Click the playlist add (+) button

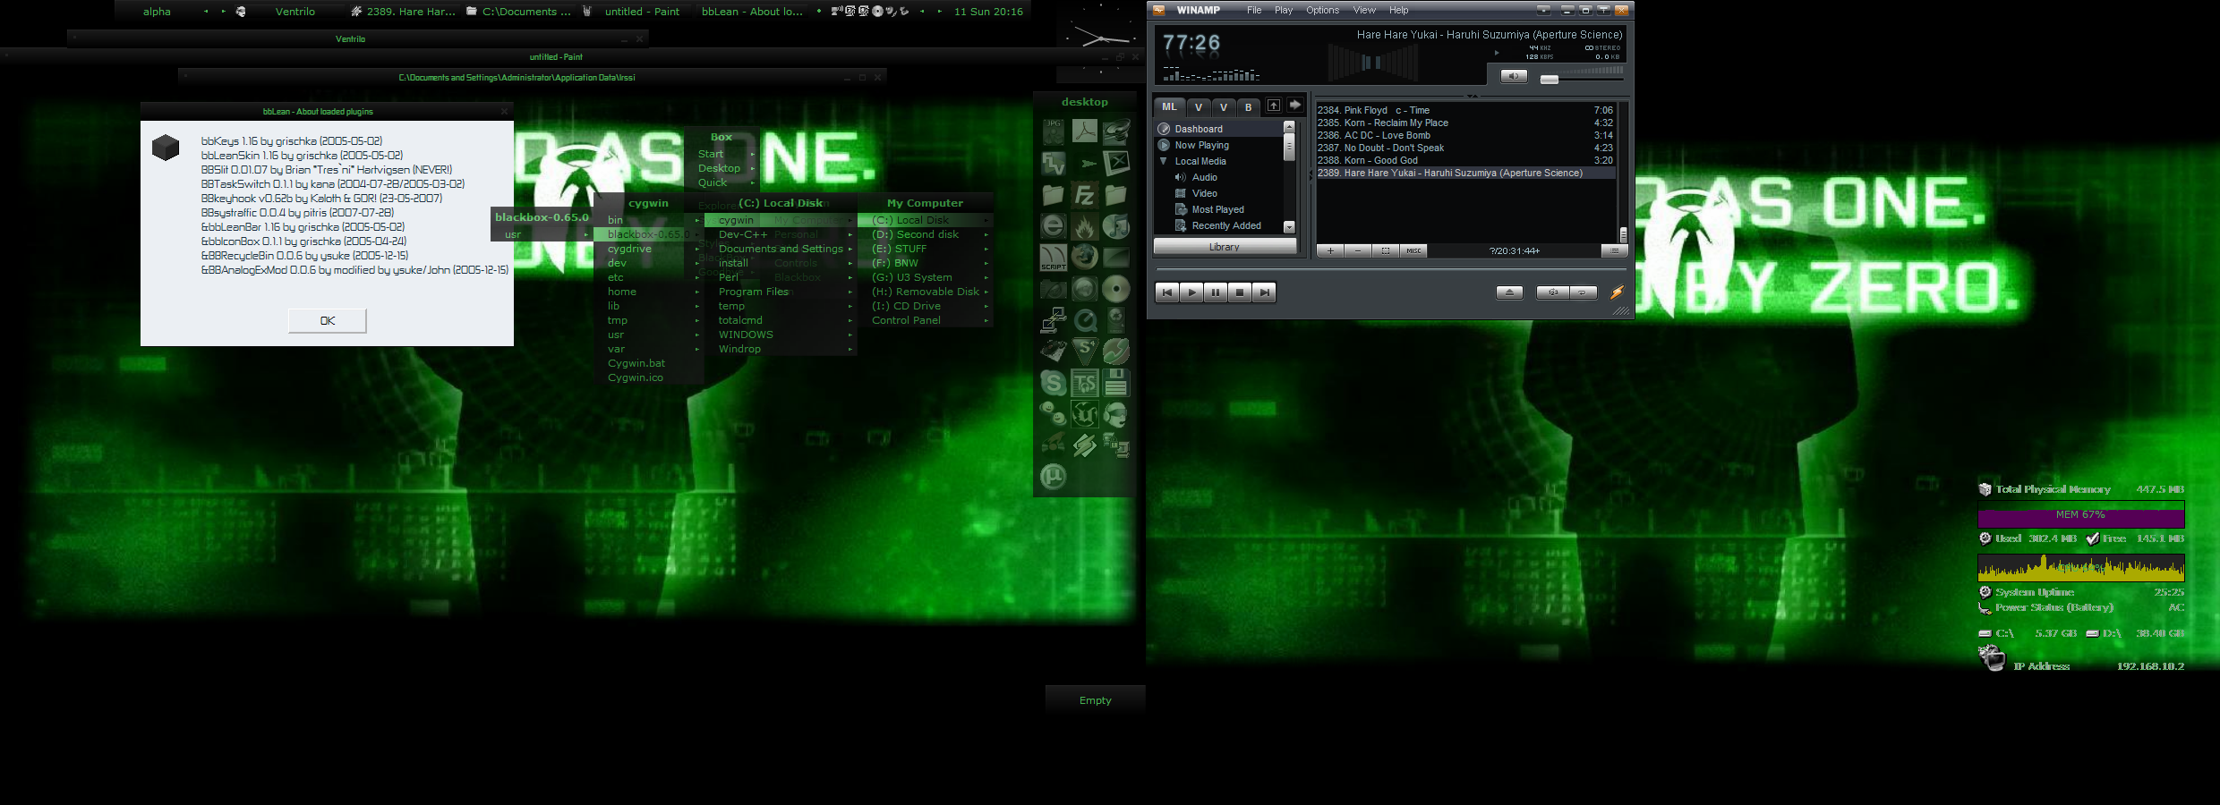(x=1330, y=250)
